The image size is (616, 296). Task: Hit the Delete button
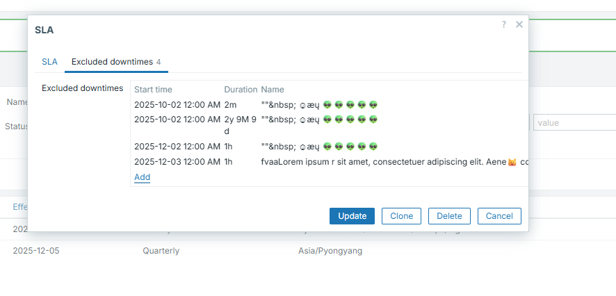[449, 216]
